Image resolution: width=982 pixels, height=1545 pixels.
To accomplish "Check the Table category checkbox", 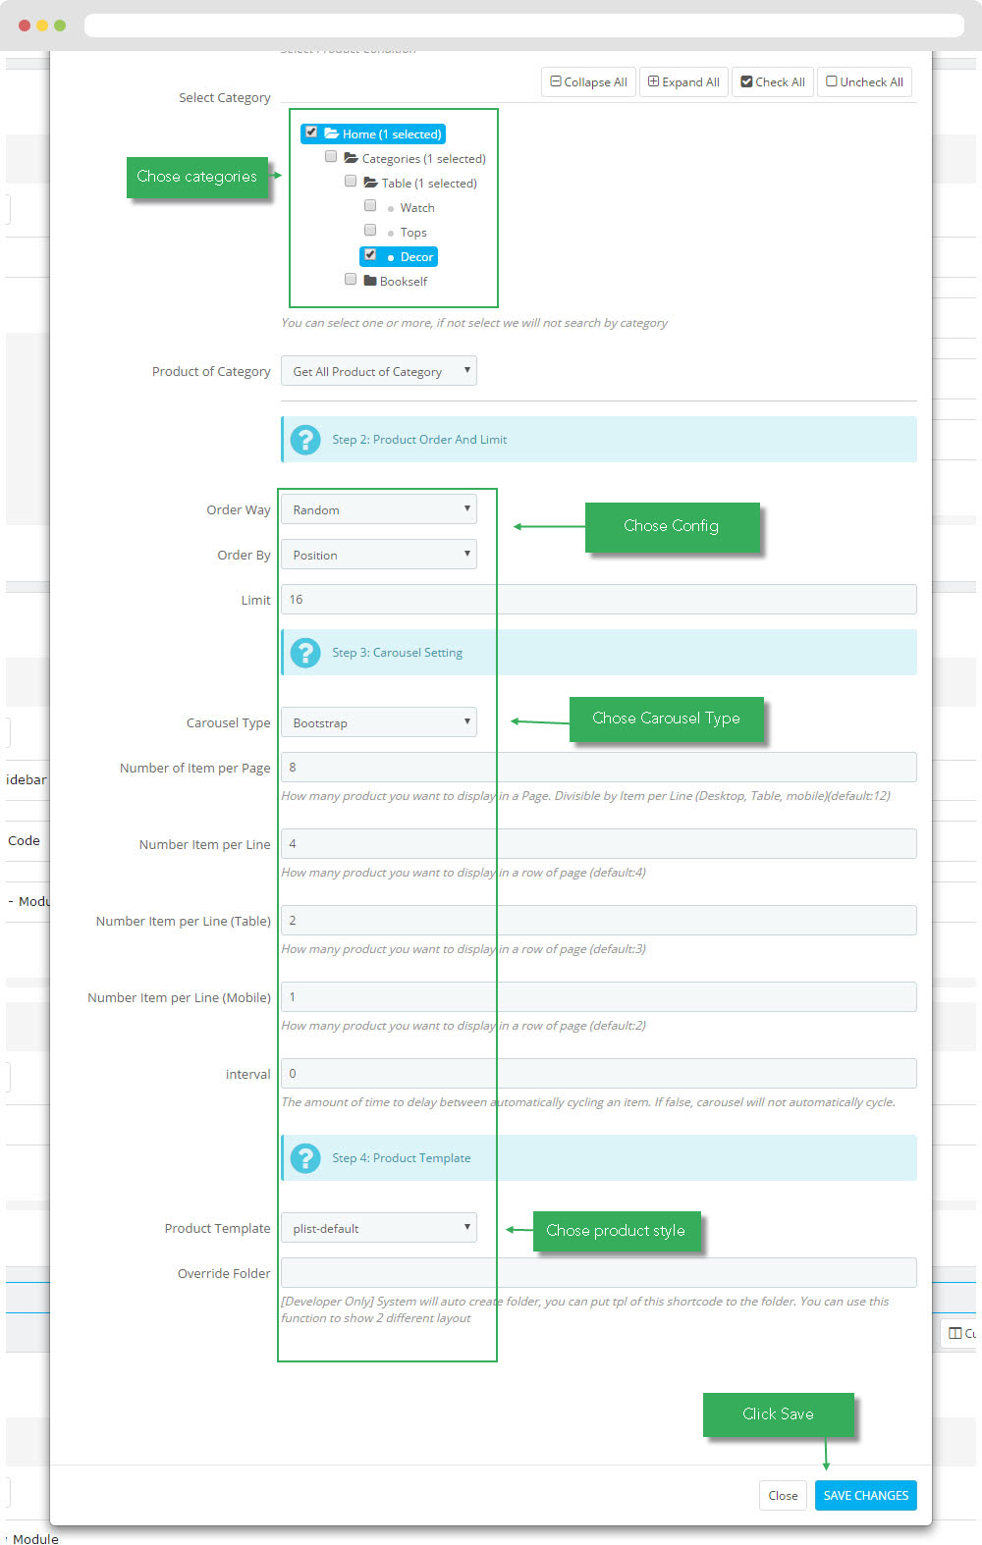I will pyautogui.click(x=351, y=181).
